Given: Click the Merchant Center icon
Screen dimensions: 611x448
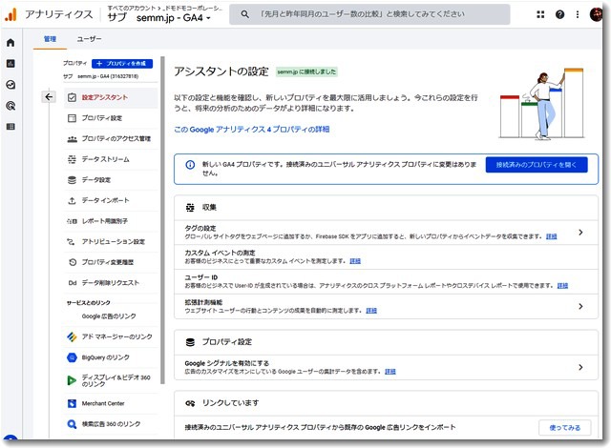Looking at the screenshot, I should pyautogui.click(x=73, y=403).
